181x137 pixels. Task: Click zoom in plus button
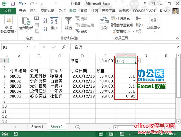(162, 134)
